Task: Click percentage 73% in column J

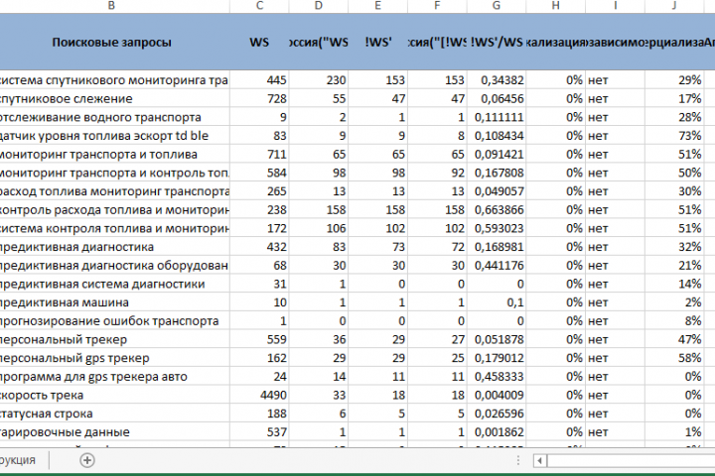Action: point(674,136)
